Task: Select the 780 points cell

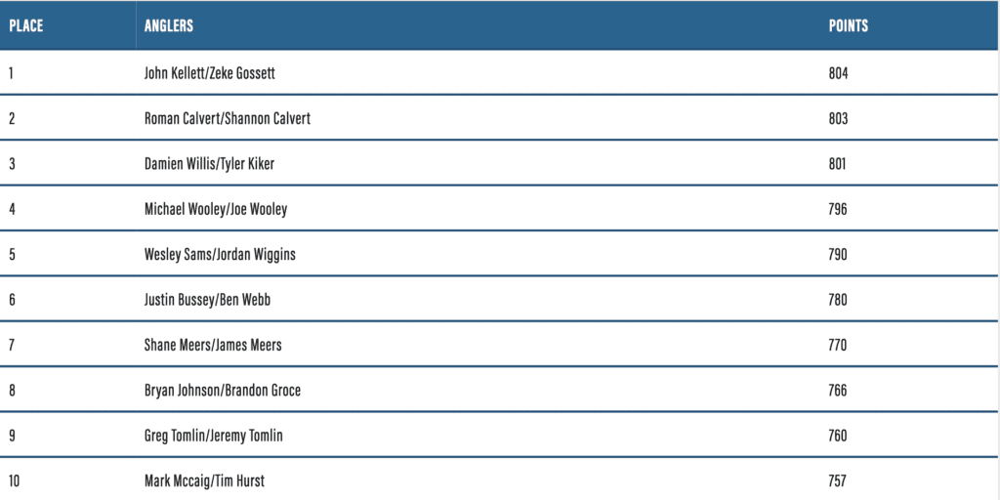Action: click(x=838, y=300)
